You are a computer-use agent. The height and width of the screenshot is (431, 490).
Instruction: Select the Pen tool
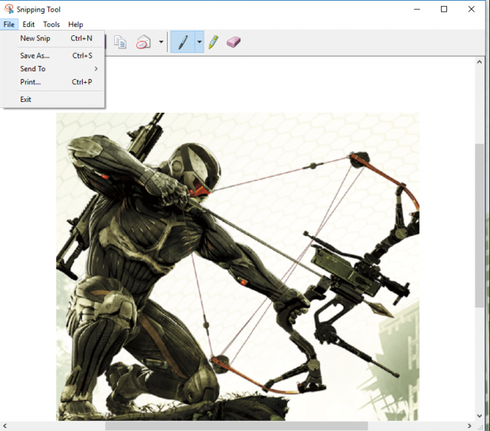pyautogui.click(x=183, y=41)
